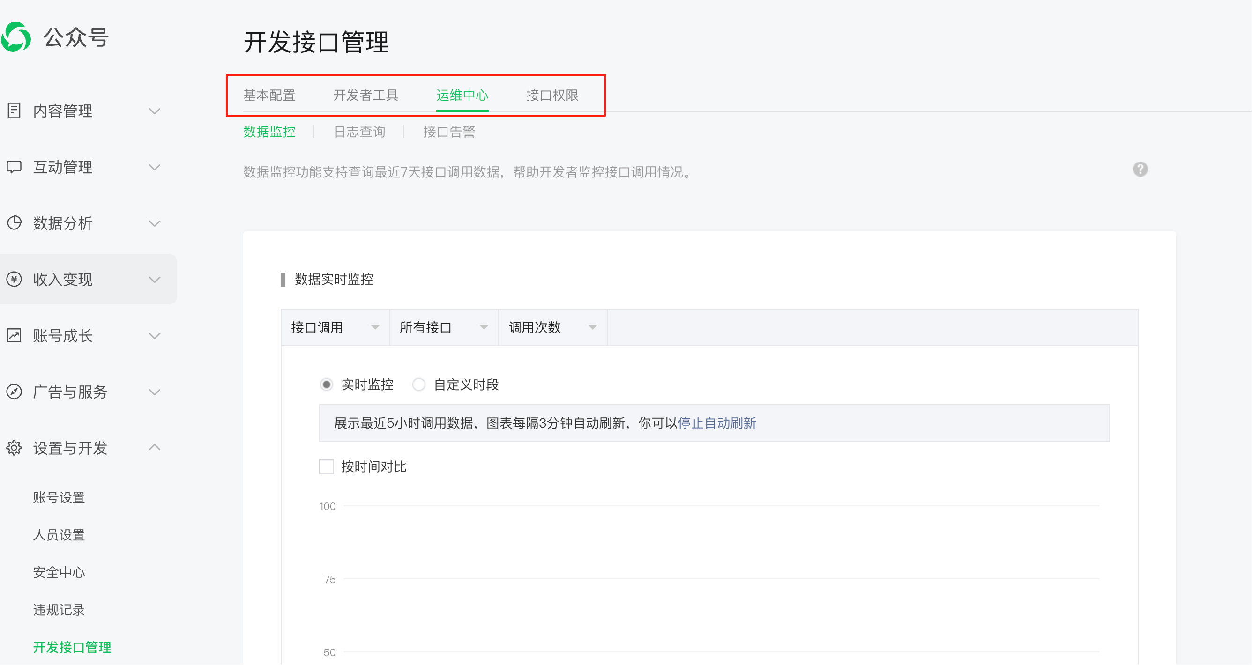Expand the 收入变现 menu chevron
The width and height of the screenshot is (1252, 665).
click(155, 280)
